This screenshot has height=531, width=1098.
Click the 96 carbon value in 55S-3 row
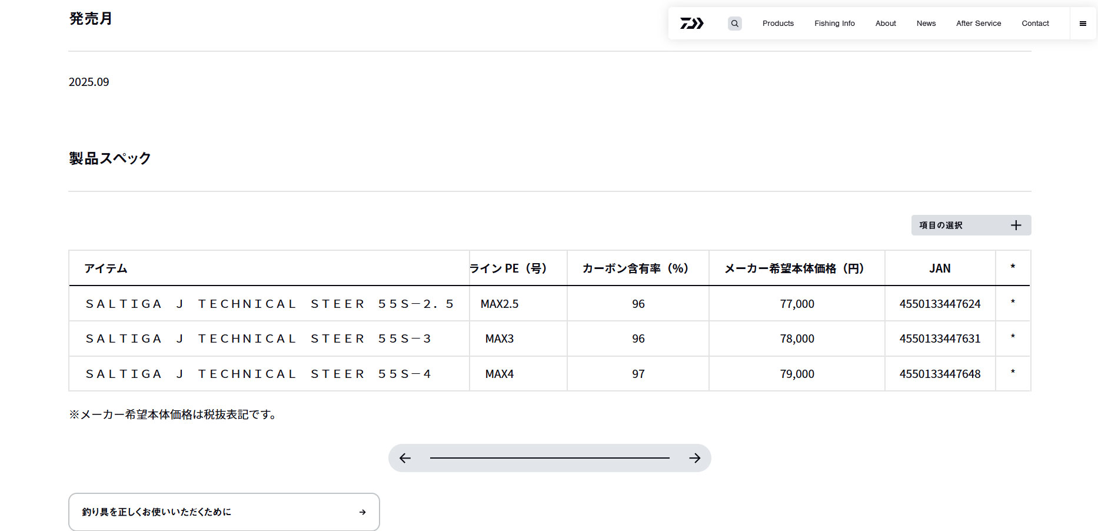click(x=638, y=338)
